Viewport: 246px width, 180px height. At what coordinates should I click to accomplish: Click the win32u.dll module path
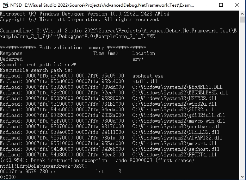pos(174,104)
